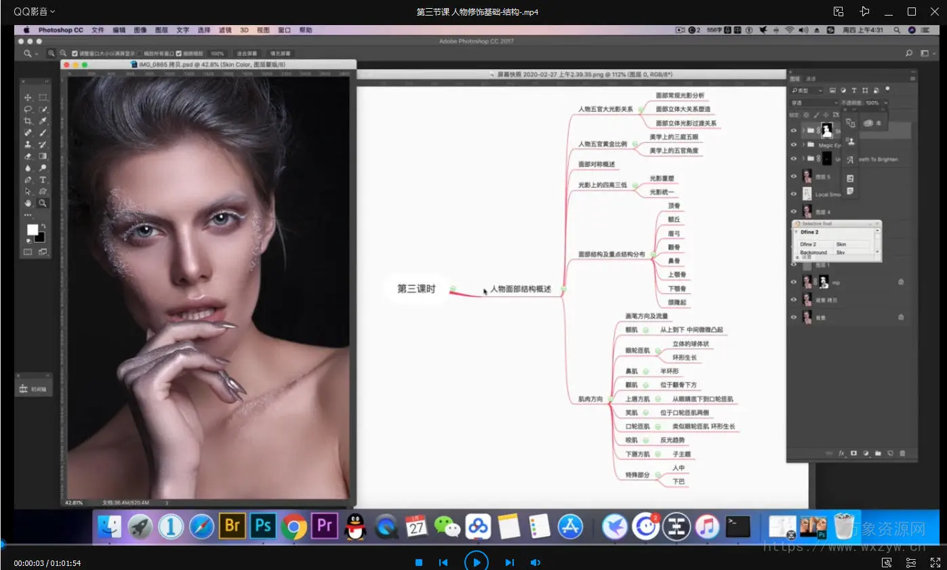The image size is (947, 570).
Task: Click the stop playback icon
Action: [419, 563]
